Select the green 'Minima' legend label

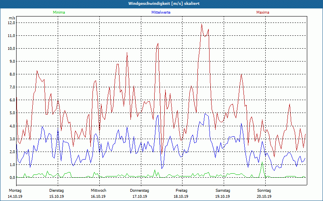tap(59, 12)
